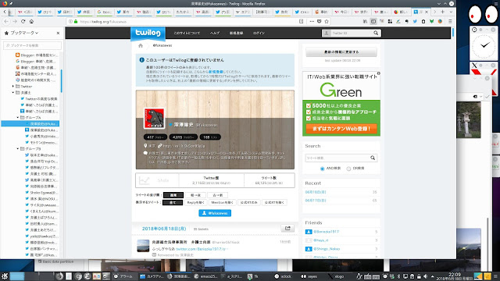500x281 pixels.
Task: Reload the page in Firefox
Action: click(x=23, y=21)
